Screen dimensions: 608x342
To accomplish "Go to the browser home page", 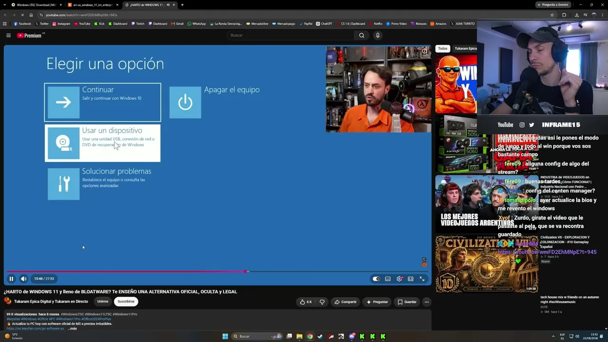I will 31,15.
